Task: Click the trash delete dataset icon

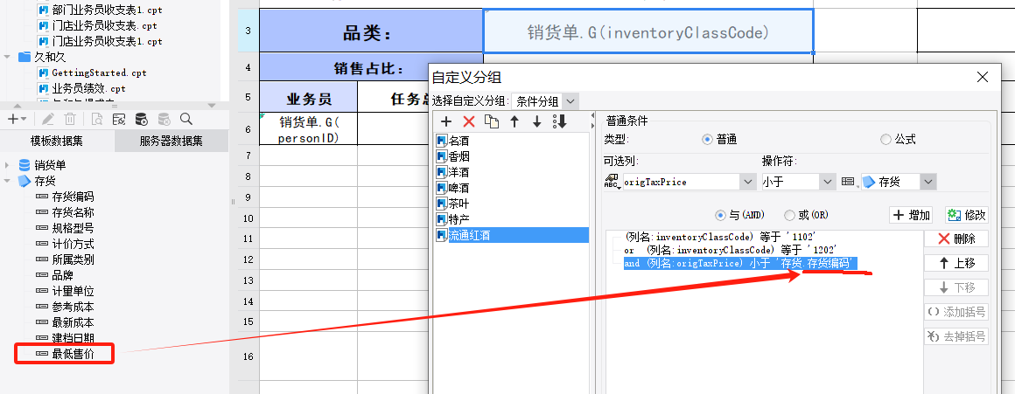Action: click(70, 119)
